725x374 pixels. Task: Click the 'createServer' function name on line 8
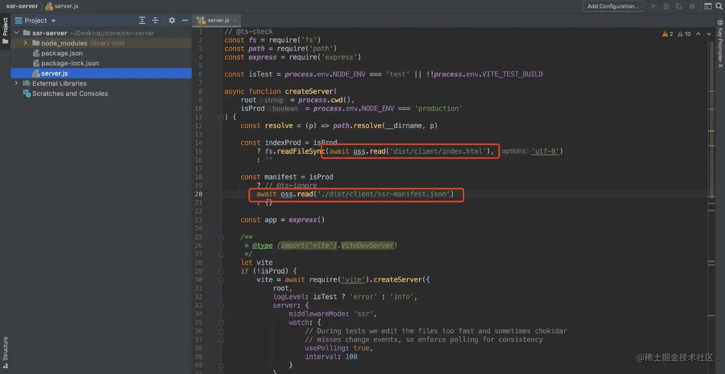click(309, 91)
